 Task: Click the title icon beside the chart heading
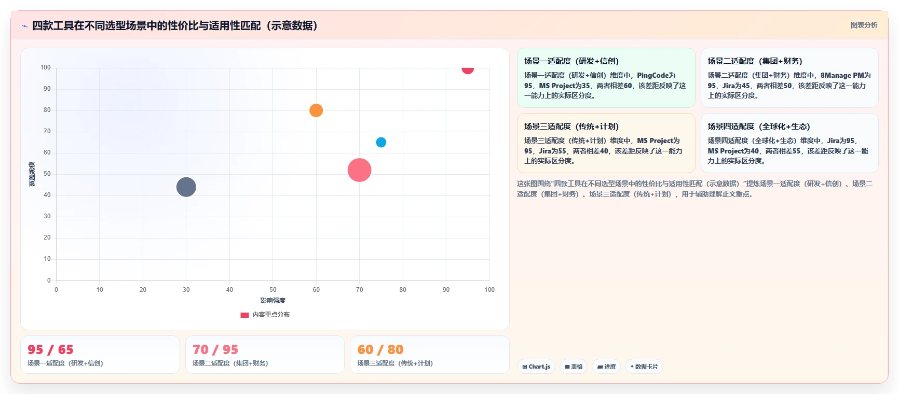[24, 26]
